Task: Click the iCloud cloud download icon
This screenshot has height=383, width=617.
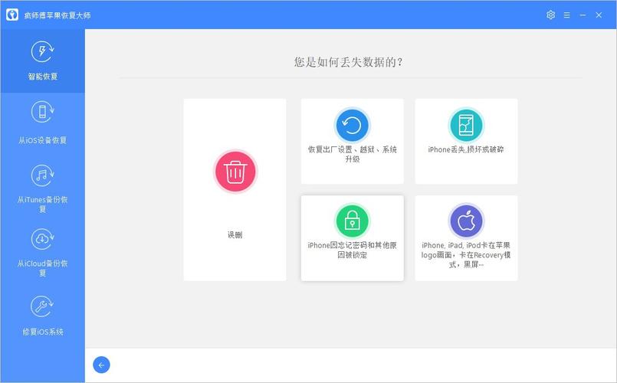Action: pos(42,239)
